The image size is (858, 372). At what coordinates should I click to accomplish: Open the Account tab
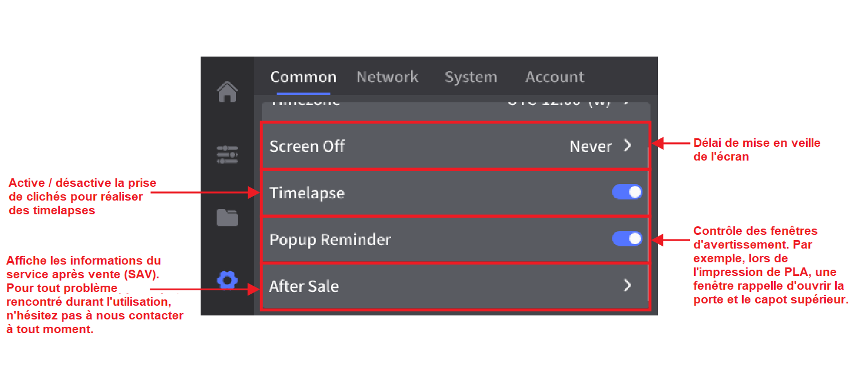click(554, 77)
